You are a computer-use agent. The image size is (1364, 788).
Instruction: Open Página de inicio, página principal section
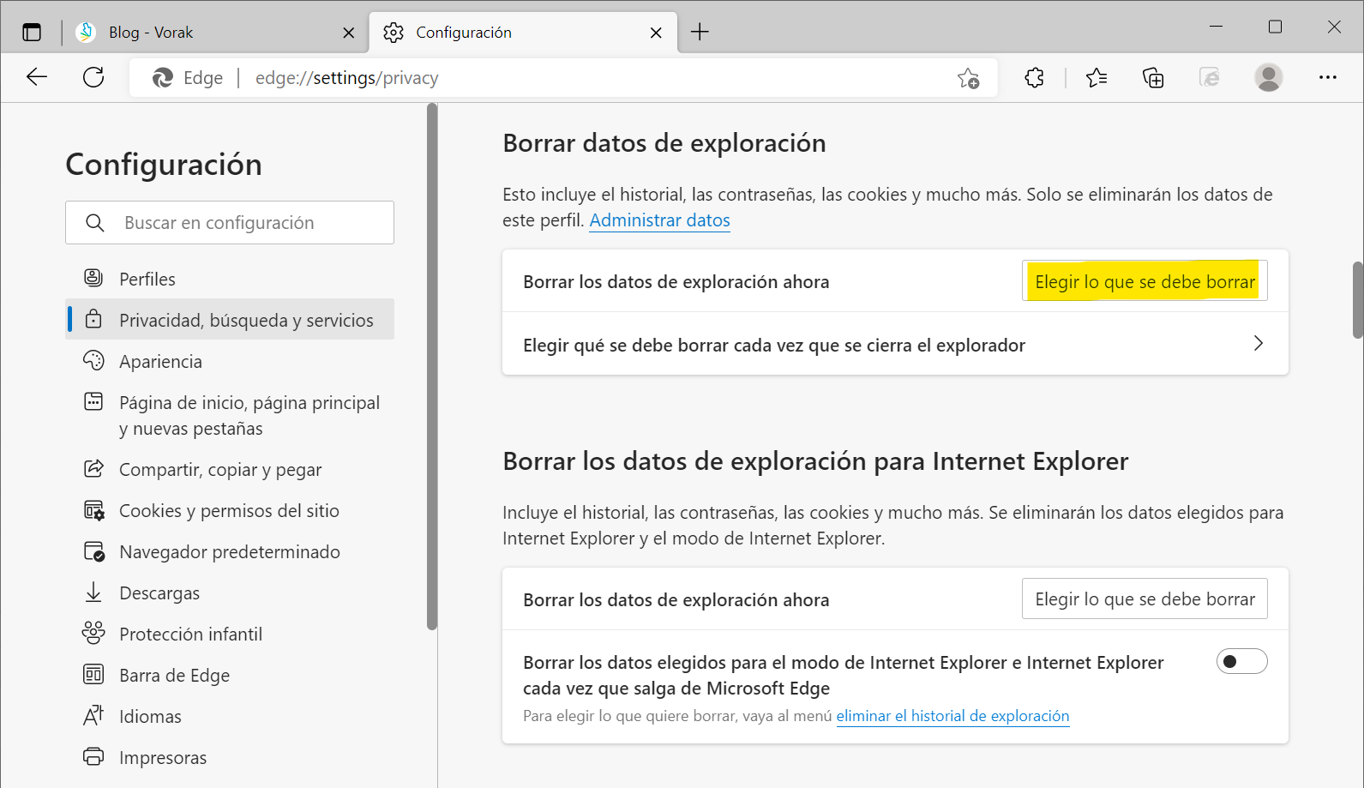point(230,415)
